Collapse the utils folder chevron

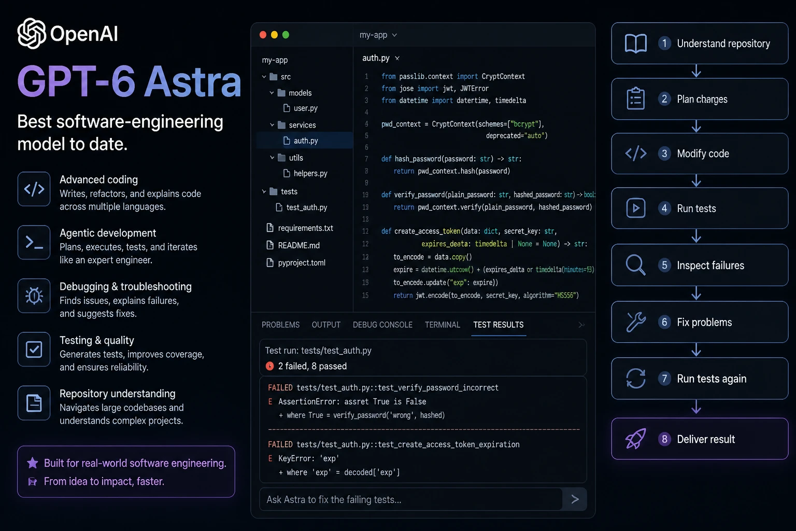[x=272, y=158]
